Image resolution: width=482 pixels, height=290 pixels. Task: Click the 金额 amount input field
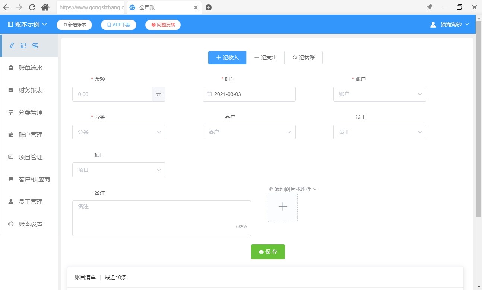pos(112,94)
